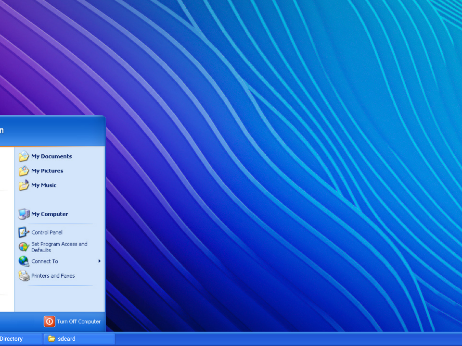Click the Connect To globe icon

[24, 261]
